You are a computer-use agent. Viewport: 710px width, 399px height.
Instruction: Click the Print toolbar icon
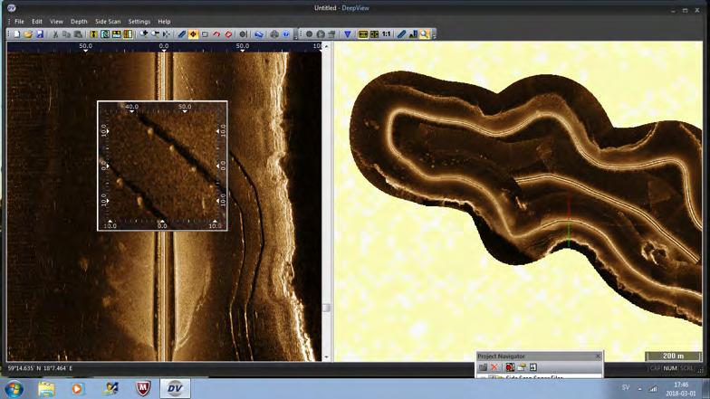274,34
